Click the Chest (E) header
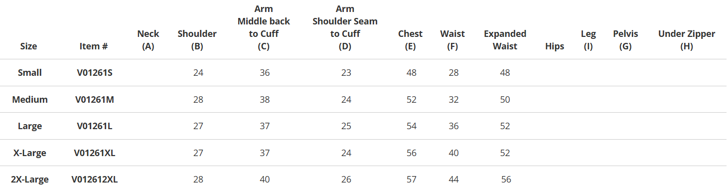The width and height of the screenshot is (727, 191). pos(410,40)
